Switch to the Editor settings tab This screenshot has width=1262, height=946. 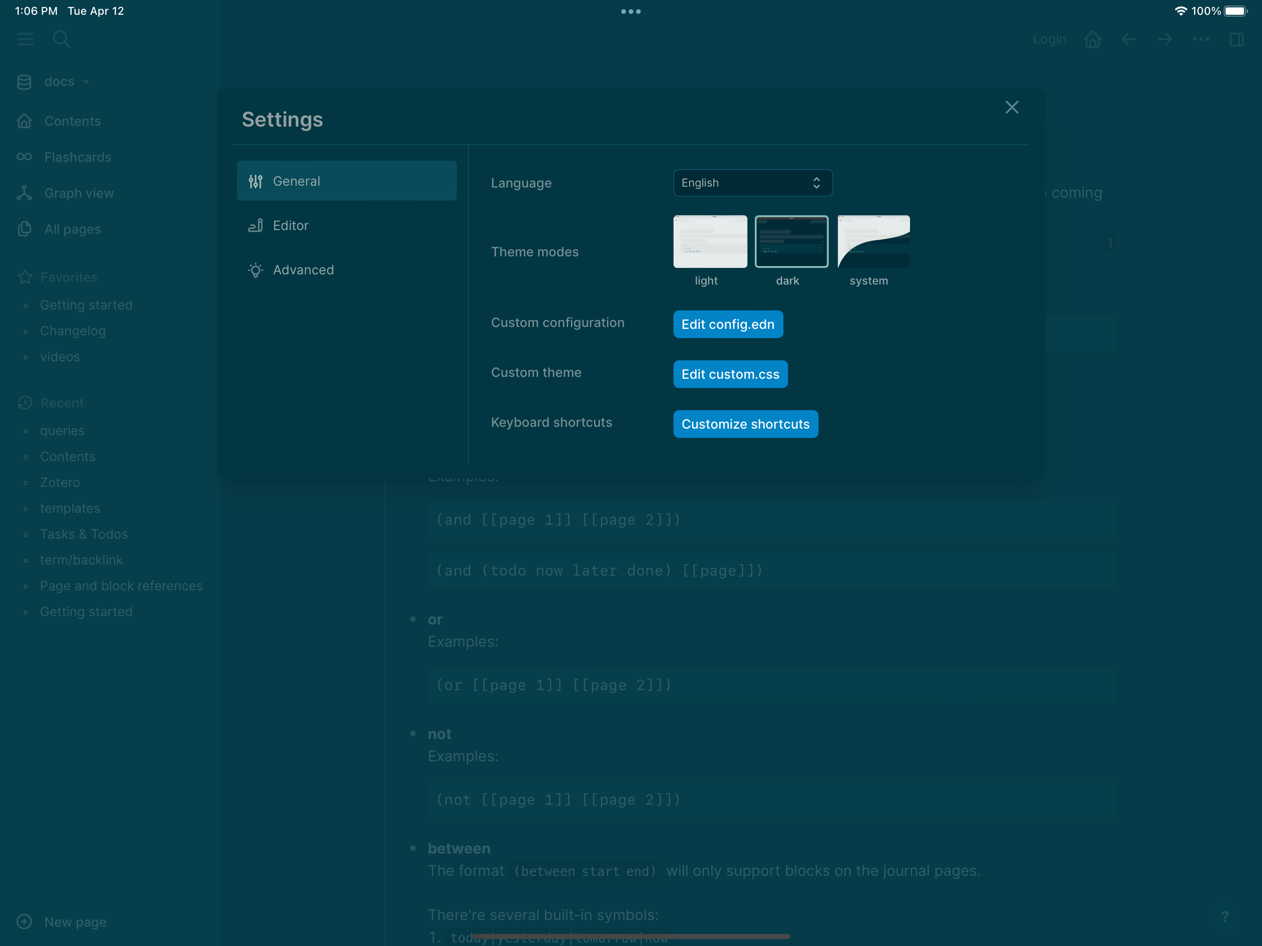pos(291,225)
